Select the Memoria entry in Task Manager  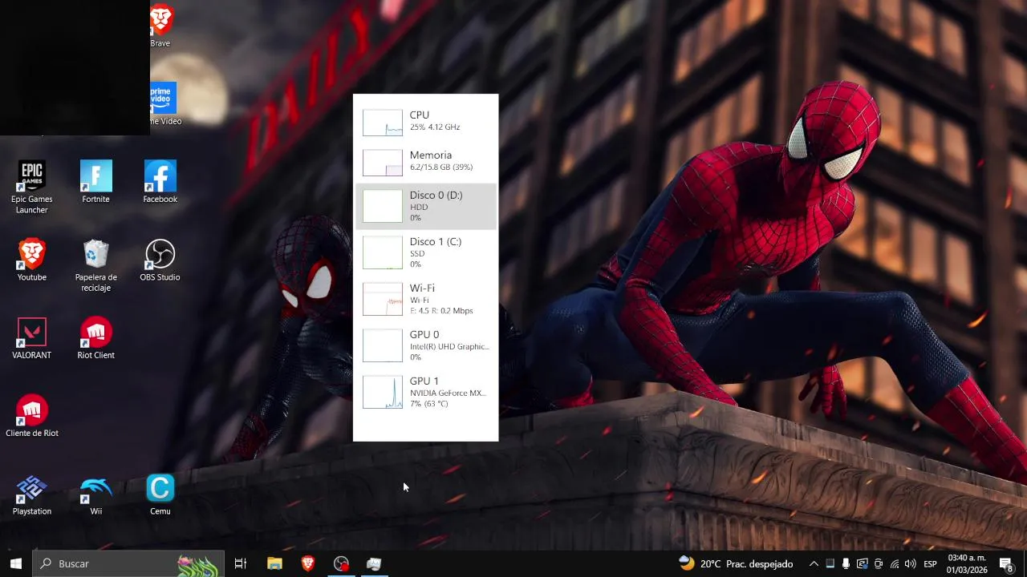[x=426, y=161]
